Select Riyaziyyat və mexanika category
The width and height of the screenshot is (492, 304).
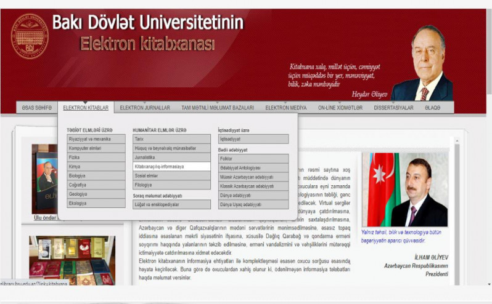click(96, 139)
